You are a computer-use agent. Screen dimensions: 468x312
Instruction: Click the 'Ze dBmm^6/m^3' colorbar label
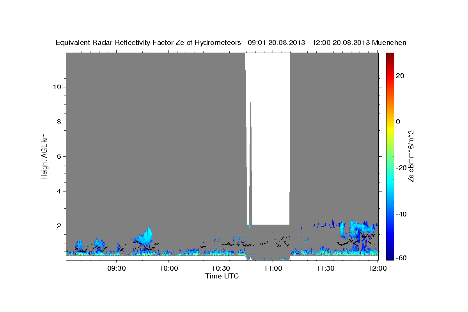coord(411,156)
